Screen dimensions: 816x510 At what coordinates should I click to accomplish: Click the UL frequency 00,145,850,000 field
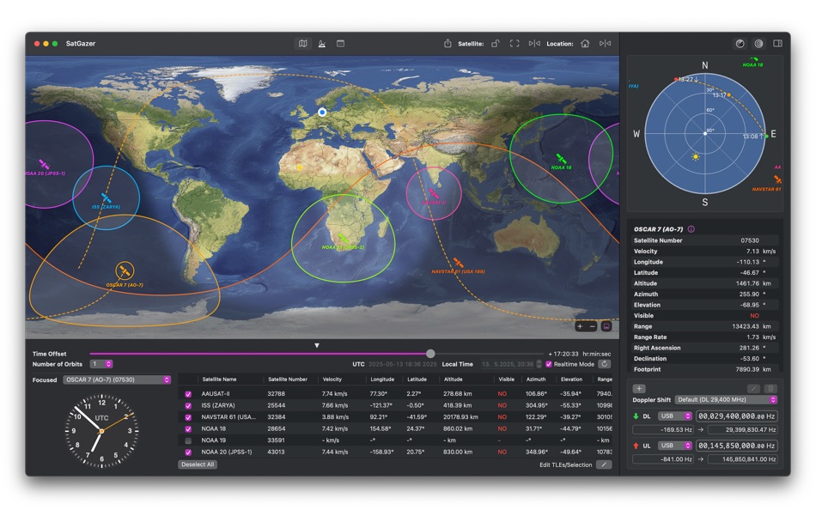[x=736, y=446]
